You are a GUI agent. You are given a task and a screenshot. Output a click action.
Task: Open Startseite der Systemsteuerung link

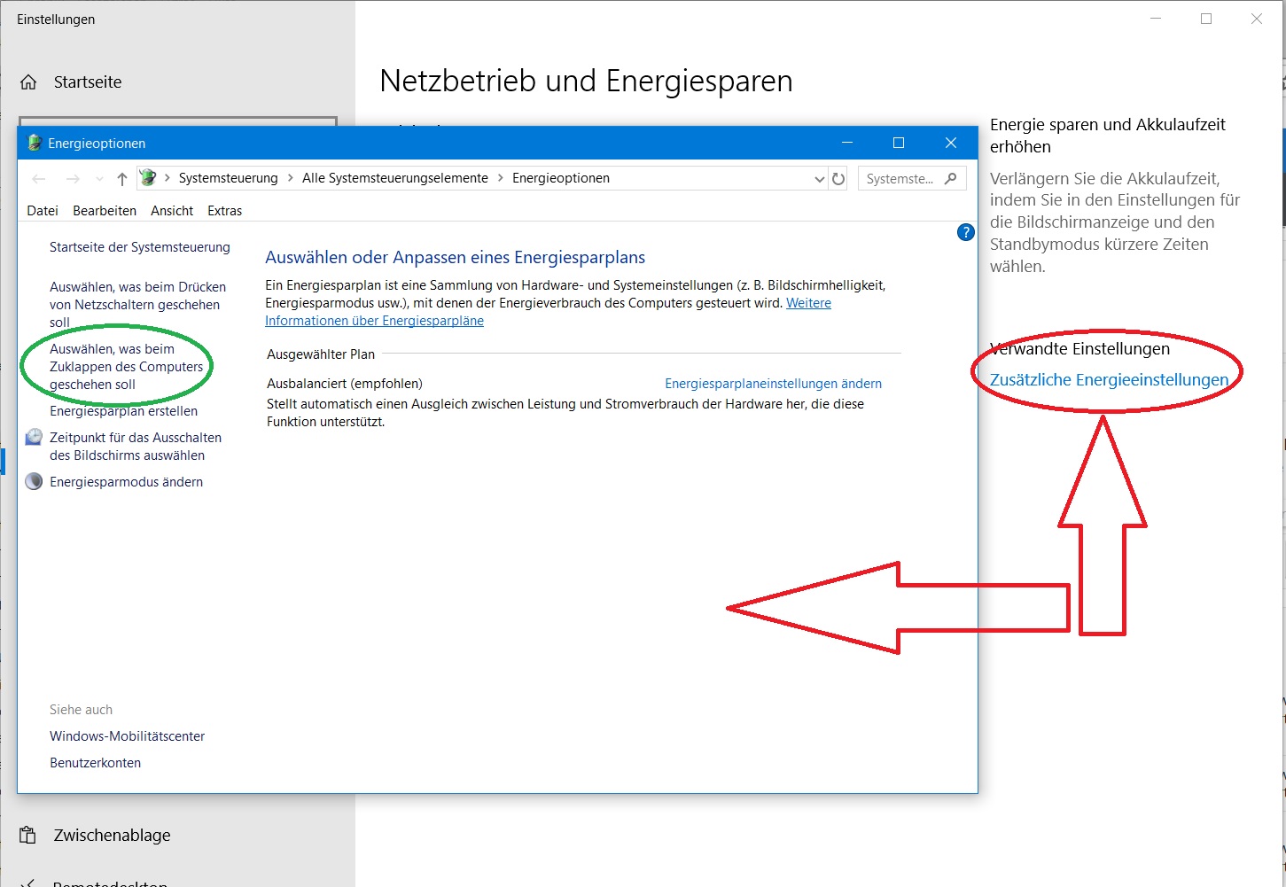click(140, 247)
